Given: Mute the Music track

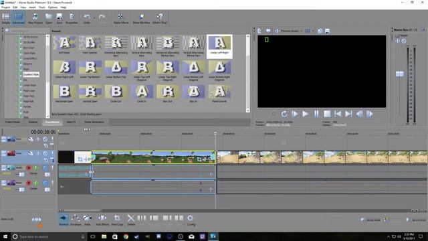Looking at the screenshot, I should coord(45,183).
